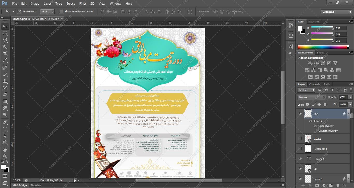Select the Rectangular Marquee tool
This screenshot has width=354, height=188.
click(5, 33)
